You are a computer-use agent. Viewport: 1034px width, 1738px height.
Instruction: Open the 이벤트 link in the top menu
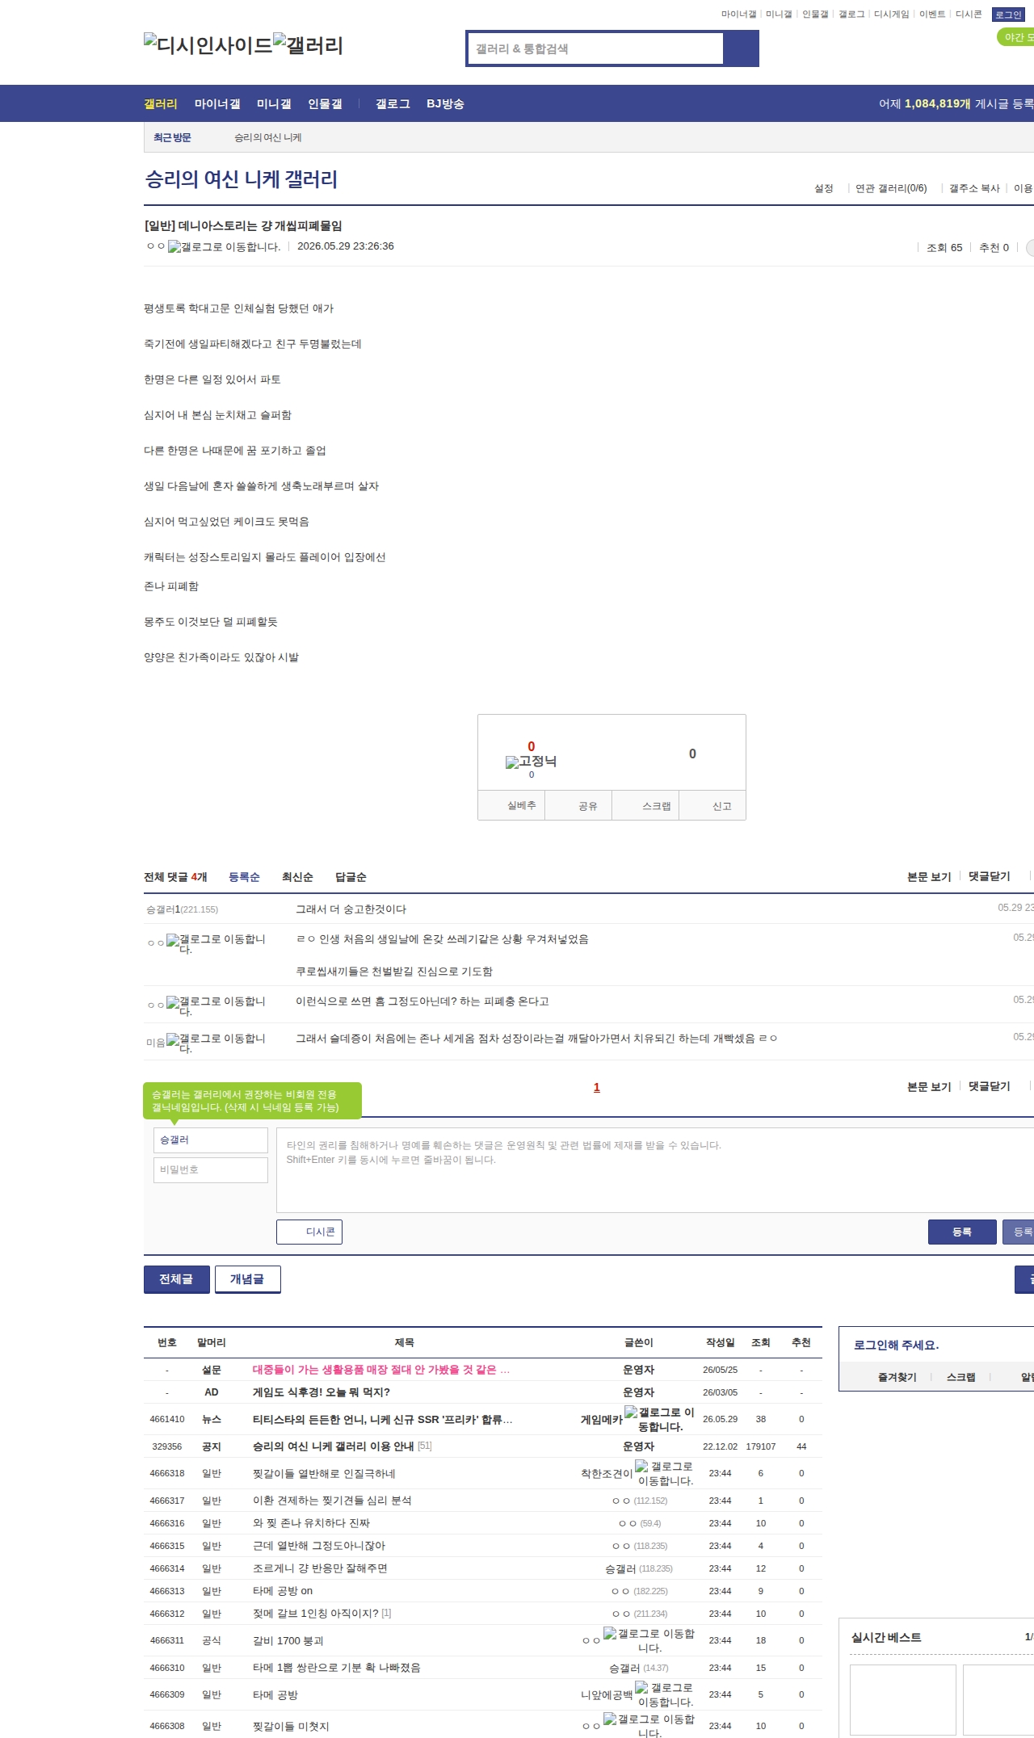pos(932,15)
